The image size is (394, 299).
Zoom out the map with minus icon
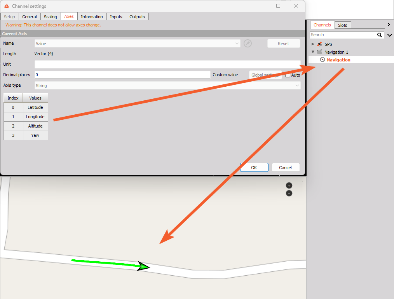289,193
